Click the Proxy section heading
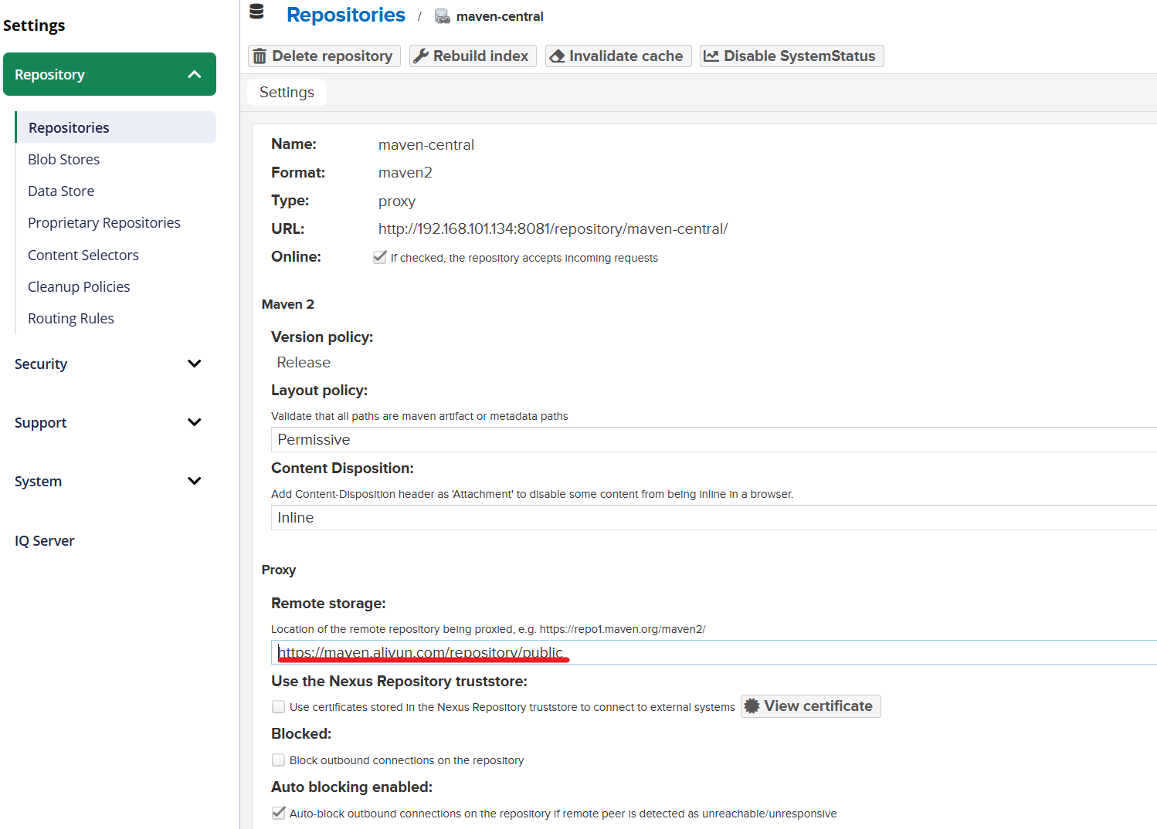 click(279, 570)
